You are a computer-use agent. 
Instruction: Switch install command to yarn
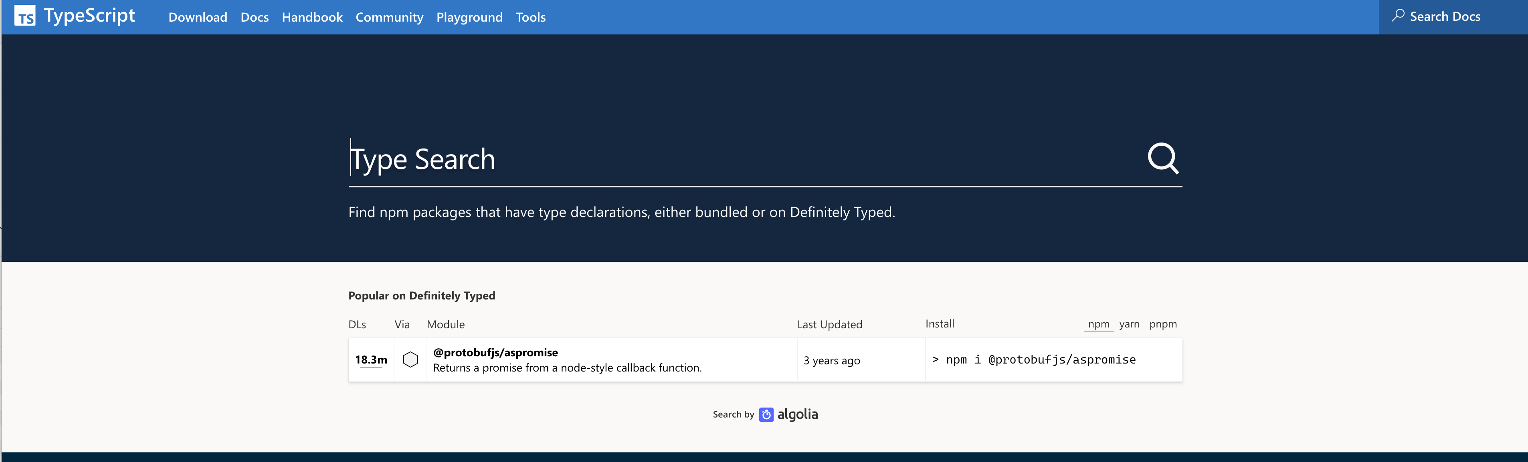click(1129, 324)
